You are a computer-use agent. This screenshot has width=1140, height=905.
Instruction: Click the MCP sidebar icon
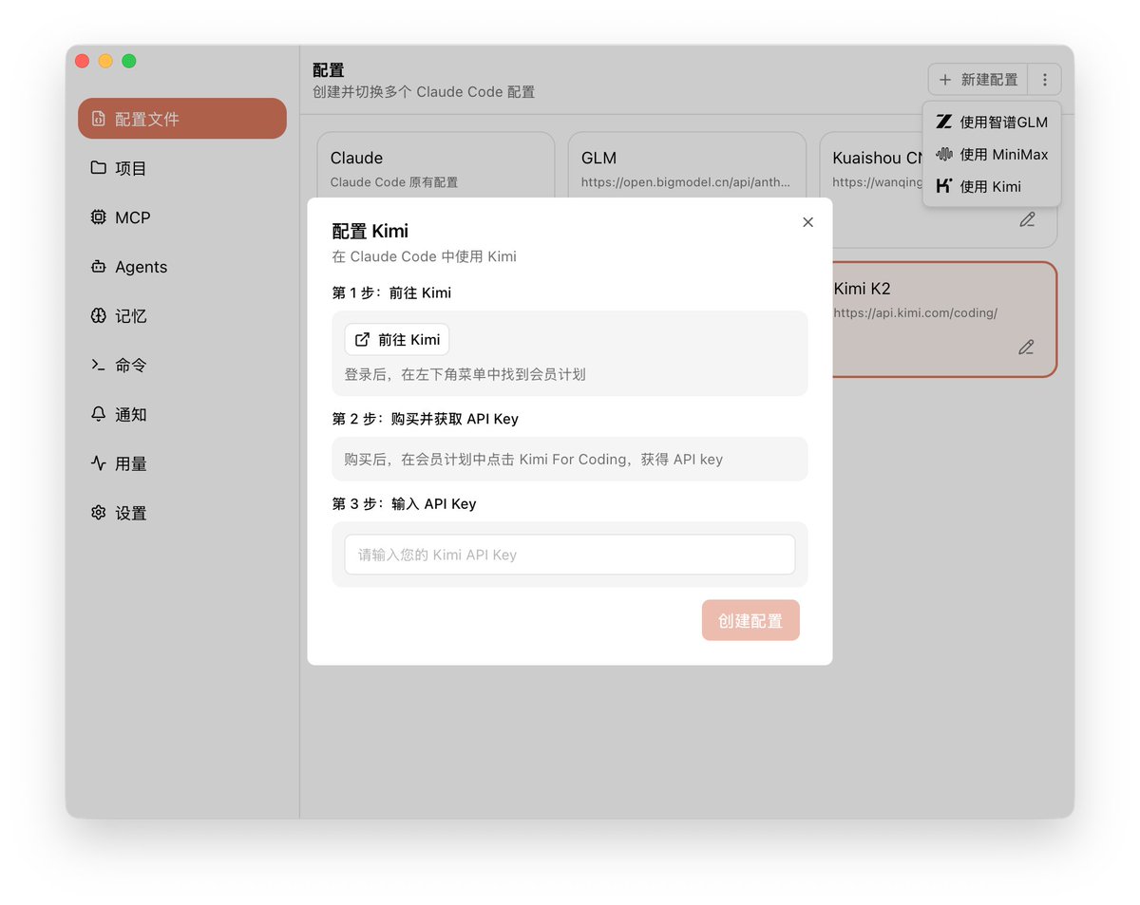[x=98, y=217]
